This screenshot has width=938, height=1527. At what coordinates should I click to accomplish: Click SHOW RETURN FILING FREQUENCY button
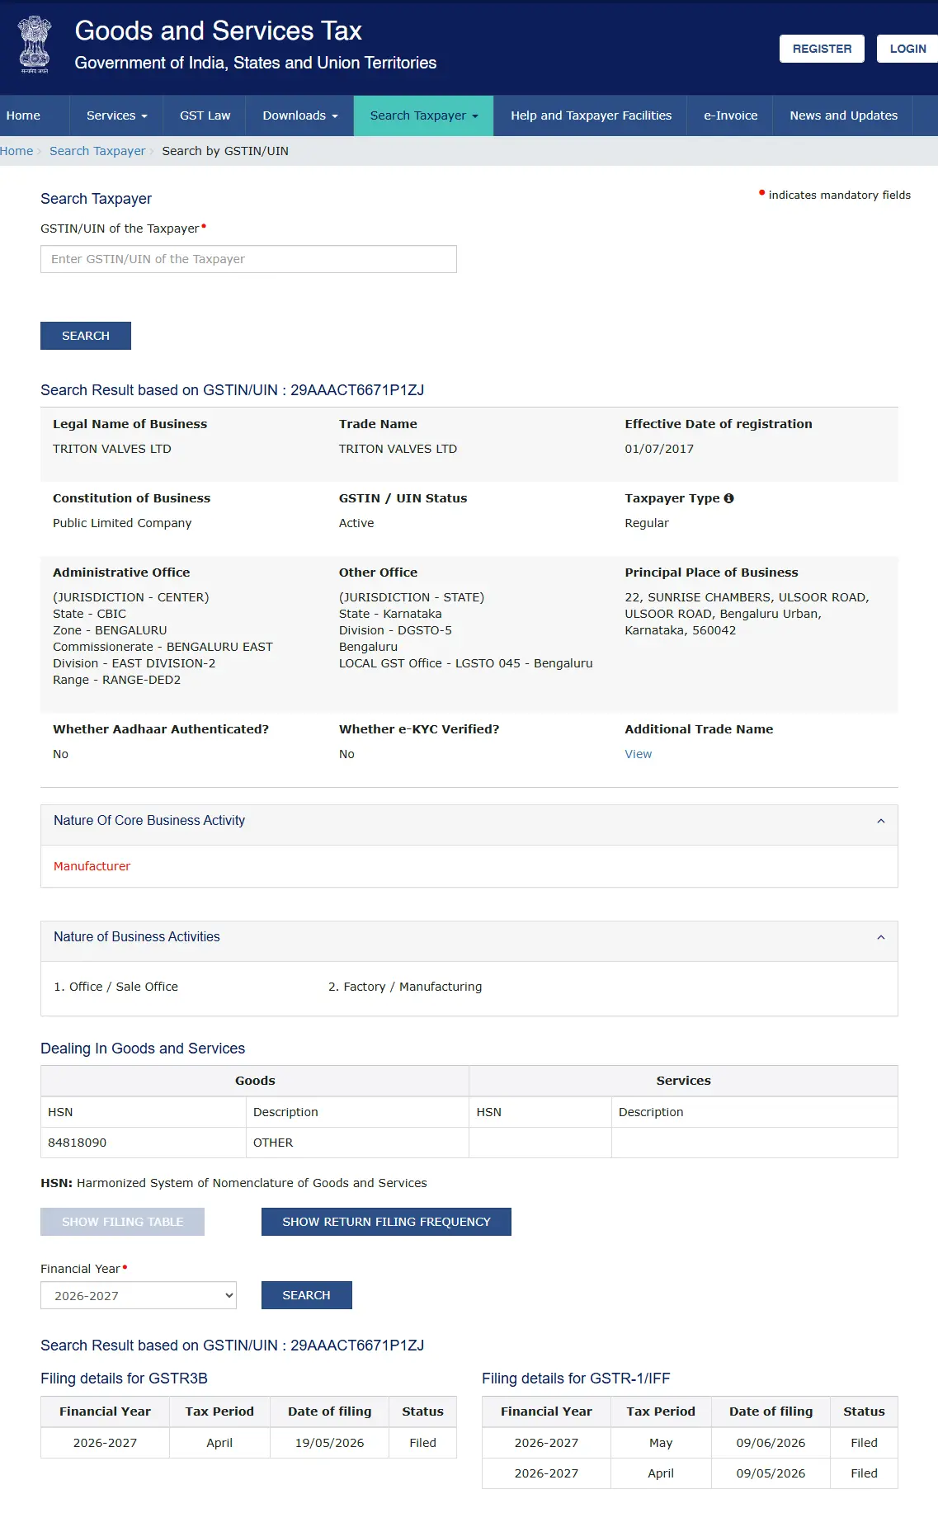pyautogui.click(x=386, y=1222)
